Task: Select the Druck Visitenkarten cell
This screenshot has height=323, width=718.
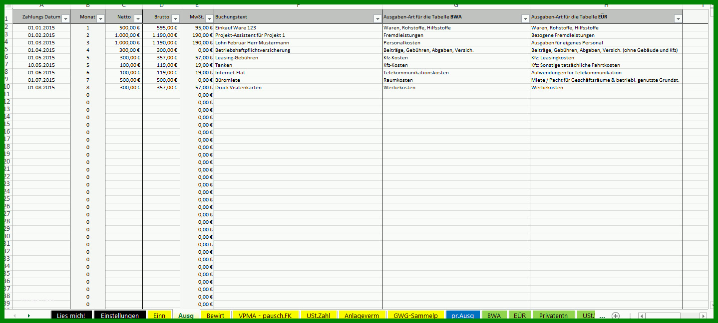Action: (x=298, y=88)
